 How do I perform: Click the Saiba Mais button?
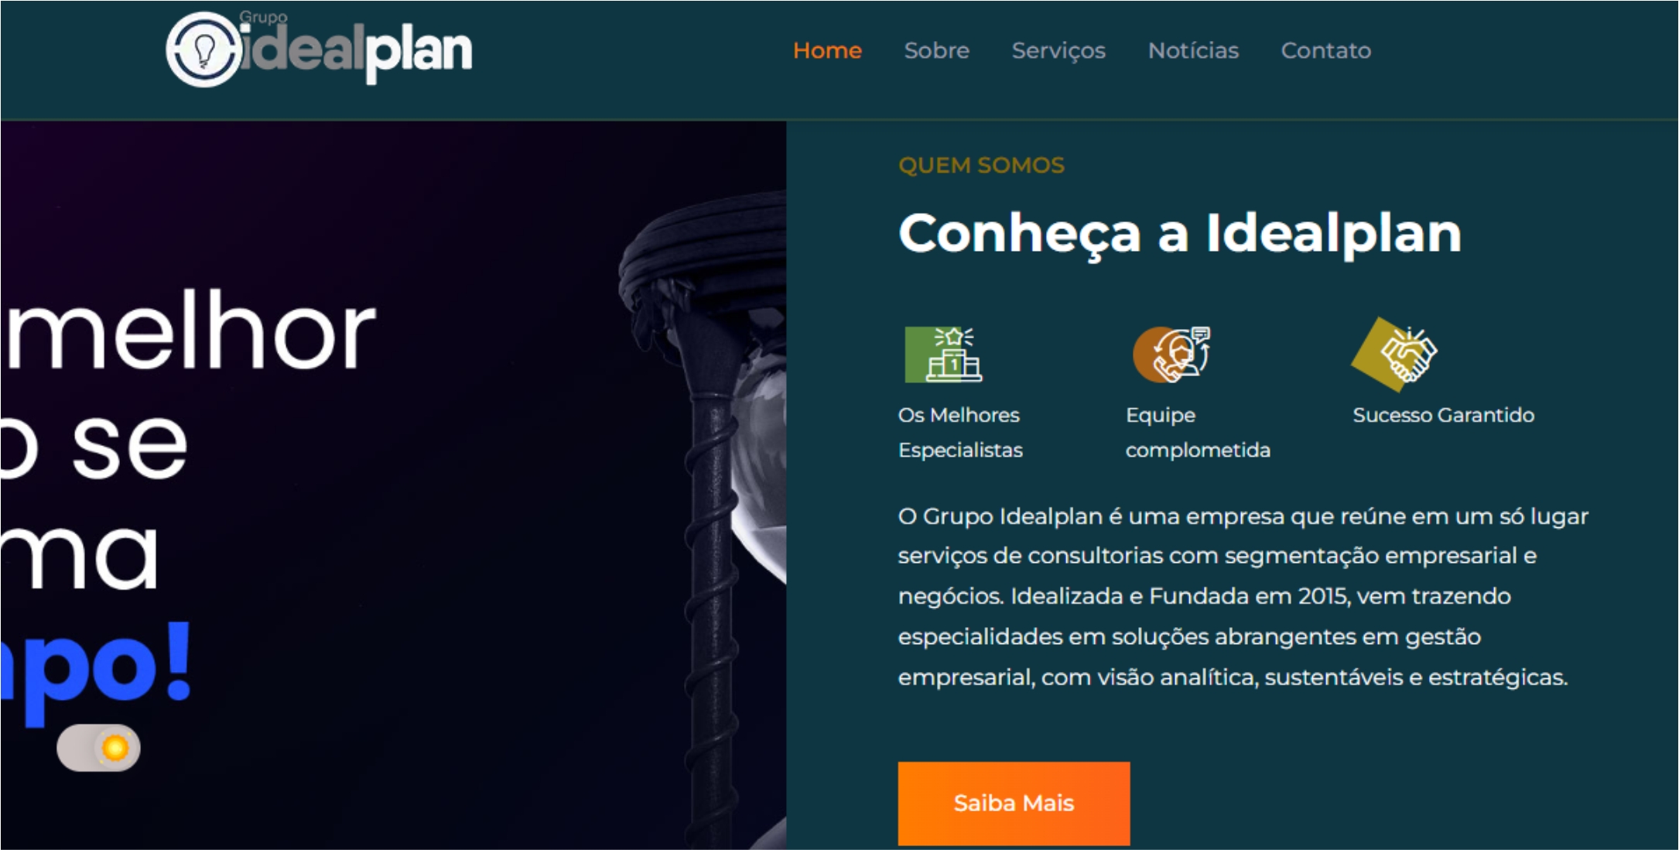click(x=1014, y=804)
